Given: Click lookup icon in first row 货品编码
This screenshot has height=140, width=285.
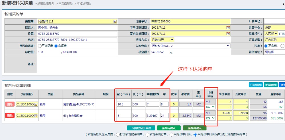Looking at the screenshot, I should [36, 104].
